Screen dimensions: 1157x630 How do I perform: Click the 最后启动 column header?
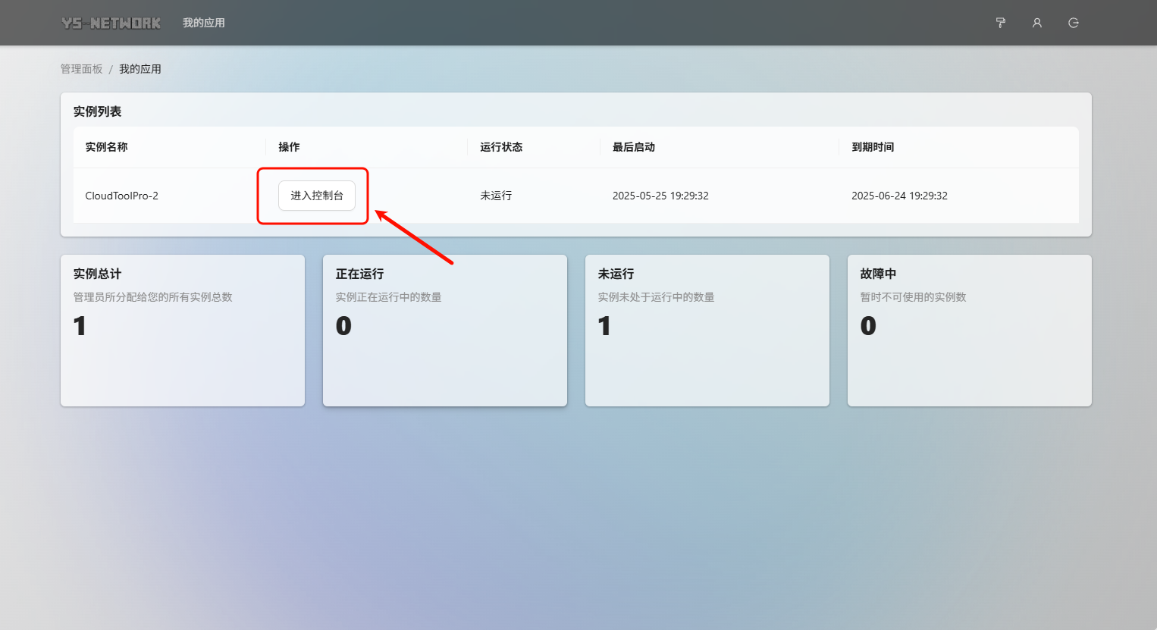click(634, 147)
